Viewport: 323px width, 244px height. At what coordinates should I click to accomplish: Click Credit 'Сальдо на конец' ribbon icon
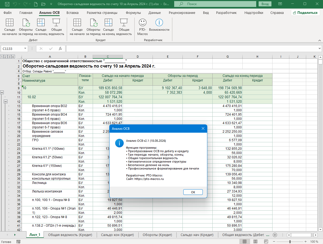pyautogui.click(x=108, y=27)
